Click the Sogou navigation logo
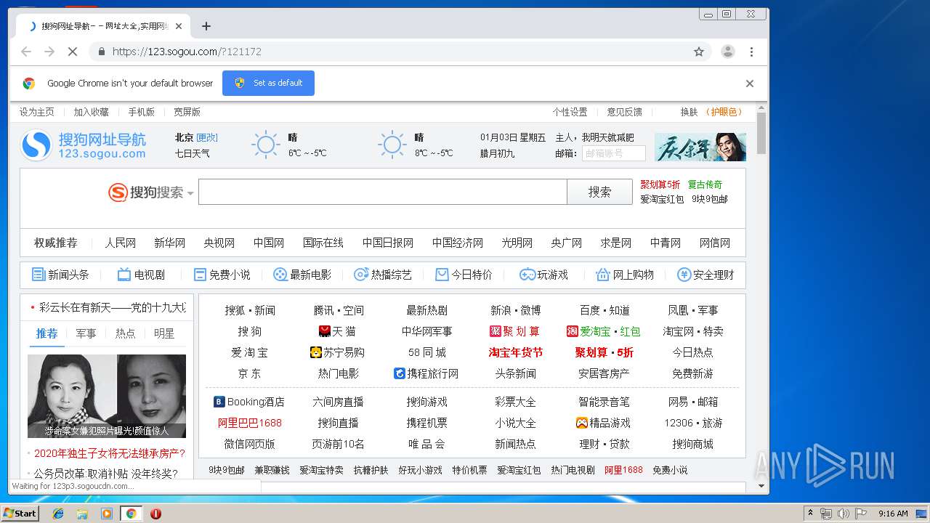 point(83,145)
